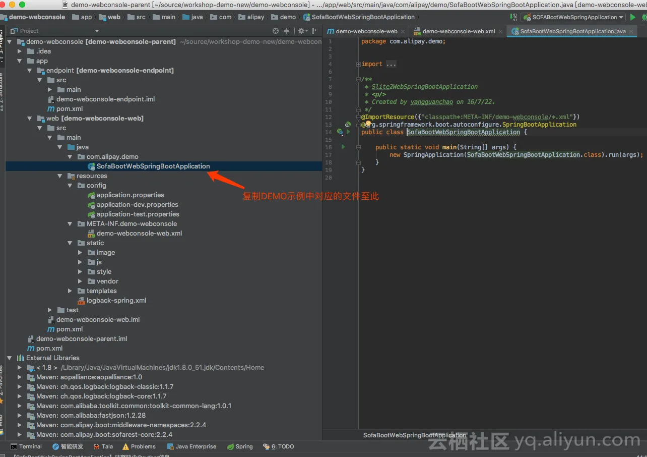Open Project panel settings gear

[x=302, y=31]
